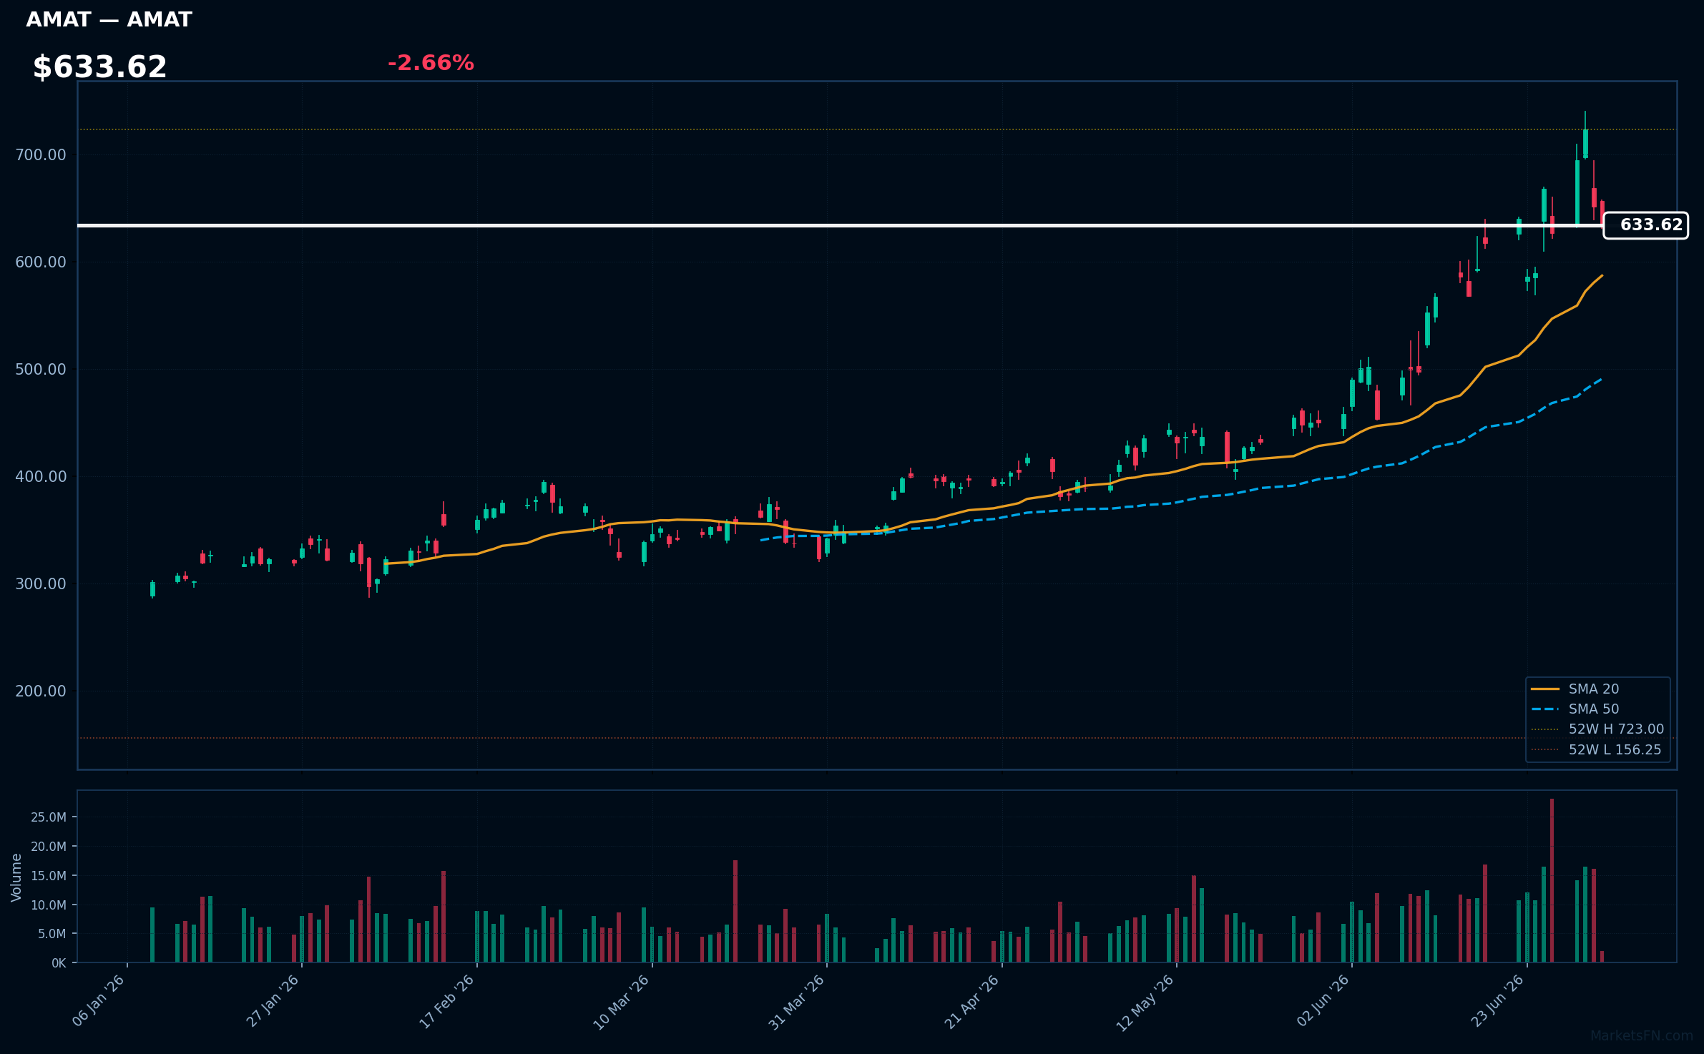Click the -2.66% change percentage

[431, 63]
